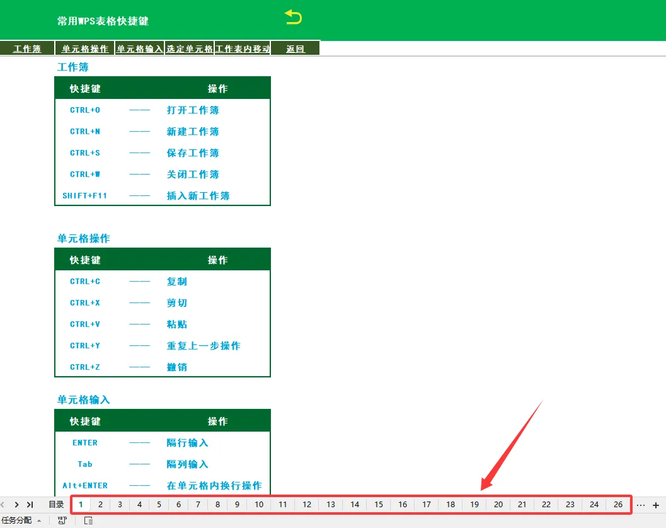Viewport: 666px width, 528px height.
Task: Switch to sheet tab 24
Action: (594, 505)
